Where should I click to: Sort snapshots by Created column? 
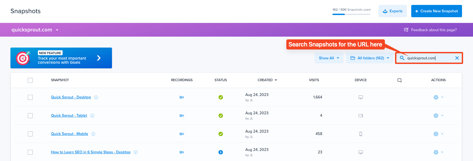(x=267, y=80)
